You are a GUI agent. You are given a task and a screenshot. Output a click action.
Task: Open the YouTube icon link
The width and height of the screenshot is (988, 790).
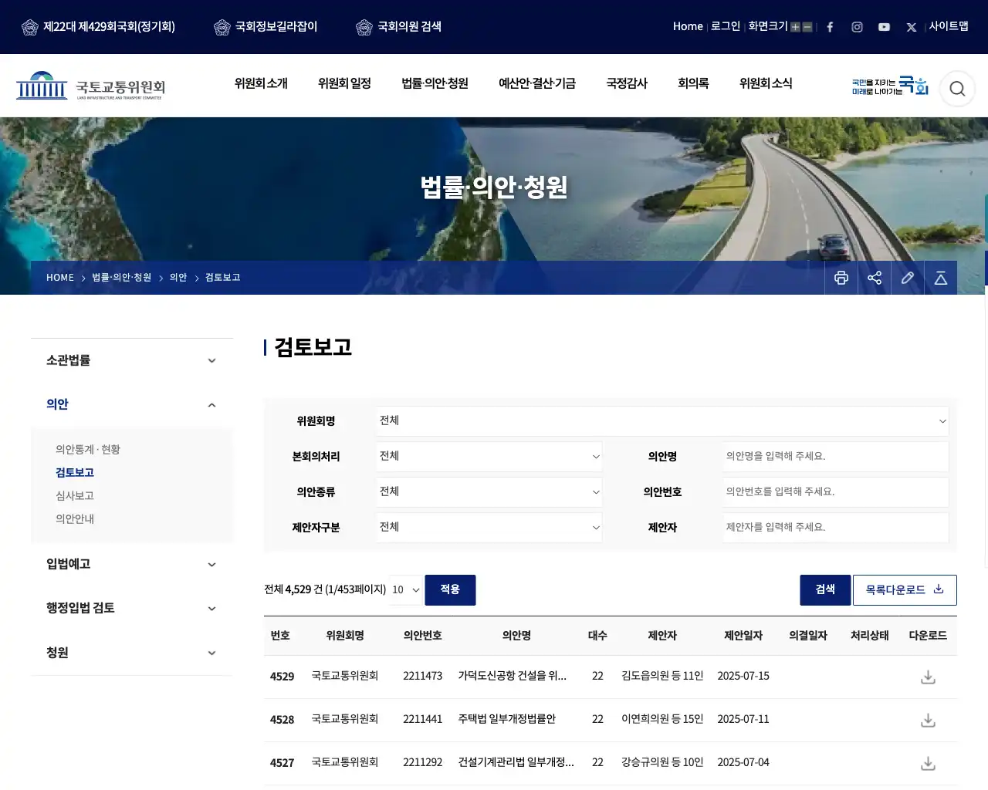pos(884,27)
